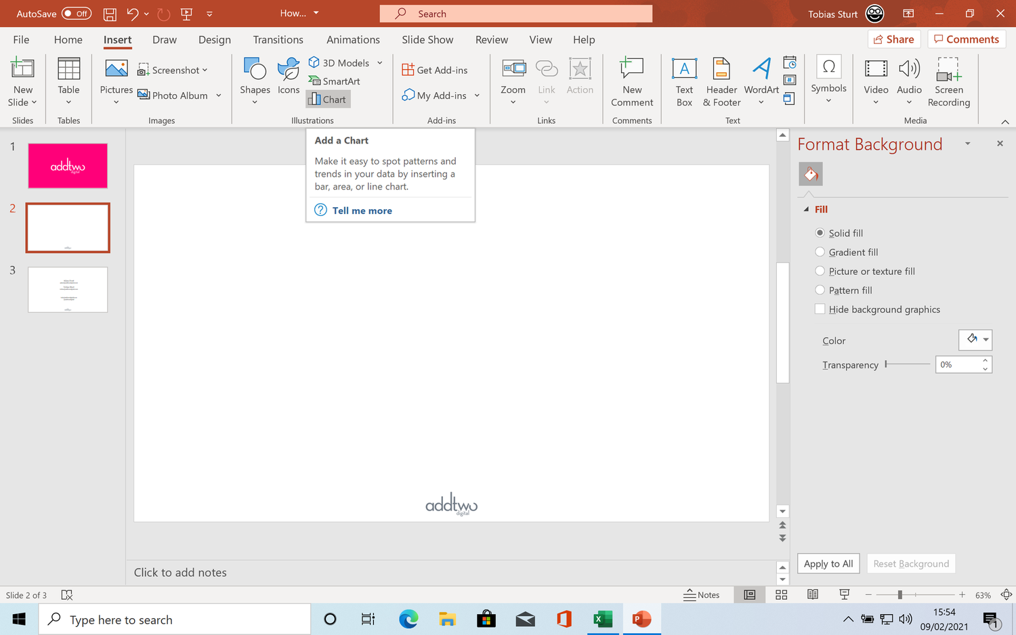Open the Review ribbon tab
Viewport: 1016px width, 635px height.
pos(491,39)
